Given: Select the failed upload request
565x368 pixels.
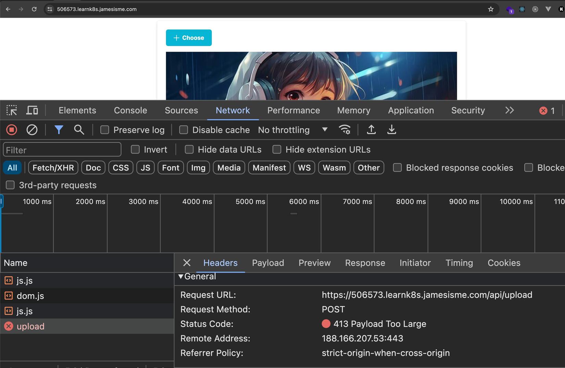Looking at the screenshot, I should (x=31, y=326).
